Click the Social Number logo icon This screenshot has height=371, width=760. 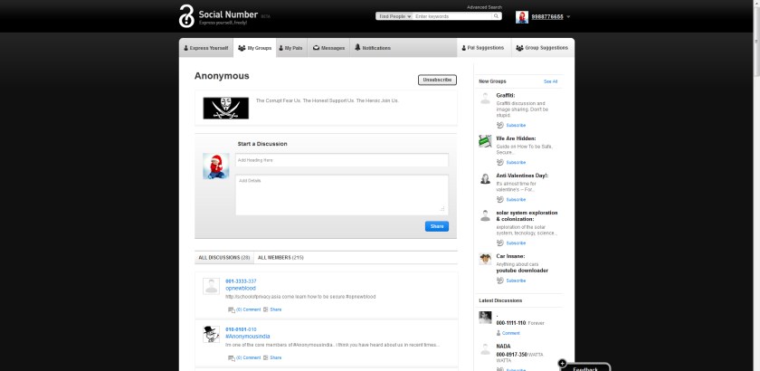point(186,15)
